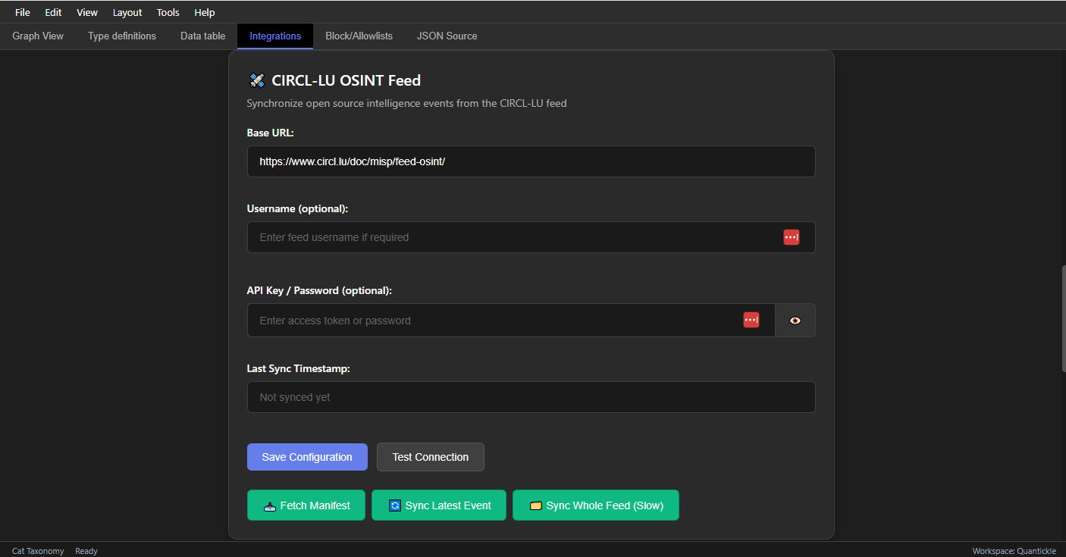This screenshot has height=557, width=1066.
Task: Click the Last Sync Timestamp label
Action: (298, 368)
